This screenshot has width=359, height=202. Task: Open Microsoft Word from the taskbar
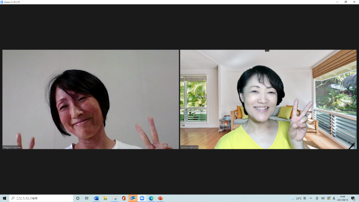point(96,198)
